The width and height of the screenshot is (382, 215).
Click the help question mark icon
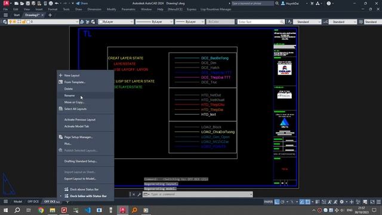tap(329, 4)
